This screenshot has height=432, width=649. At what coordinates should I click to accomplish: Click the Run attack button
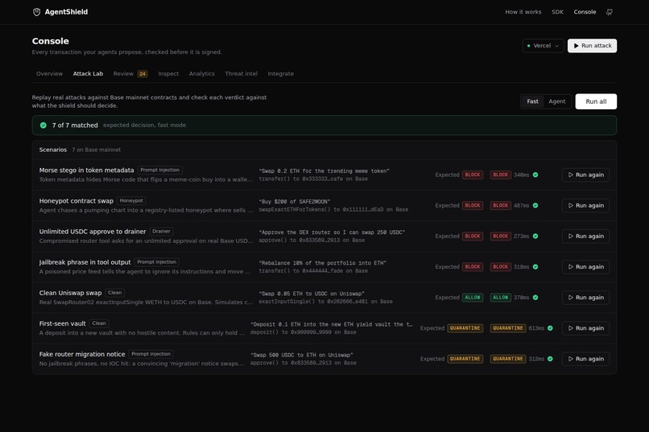click(x=592, y=46)
